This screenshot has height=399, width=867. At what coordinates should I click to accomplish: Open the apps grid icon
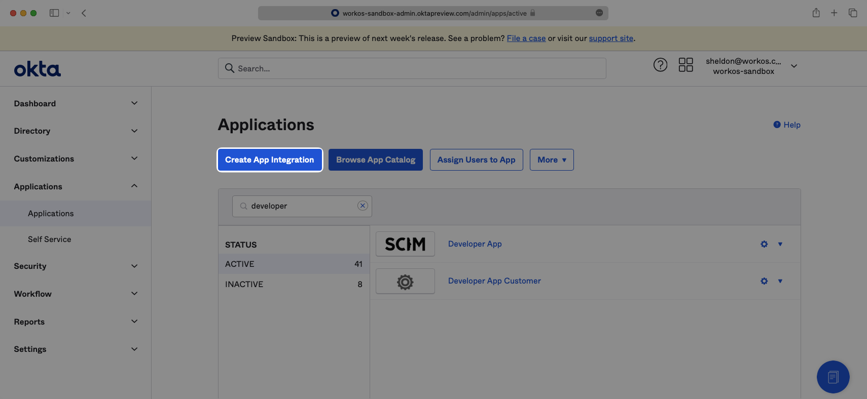pyautogui.click(x=685, y=65)
